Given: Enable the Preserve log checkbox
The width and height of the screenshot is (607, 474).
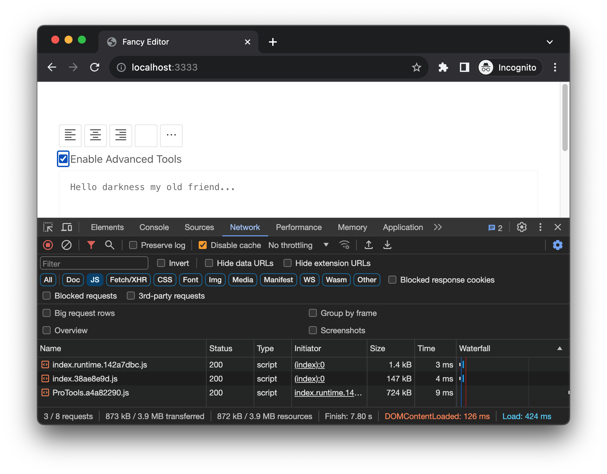Looking at the screenshot, I should coord(133,245).
